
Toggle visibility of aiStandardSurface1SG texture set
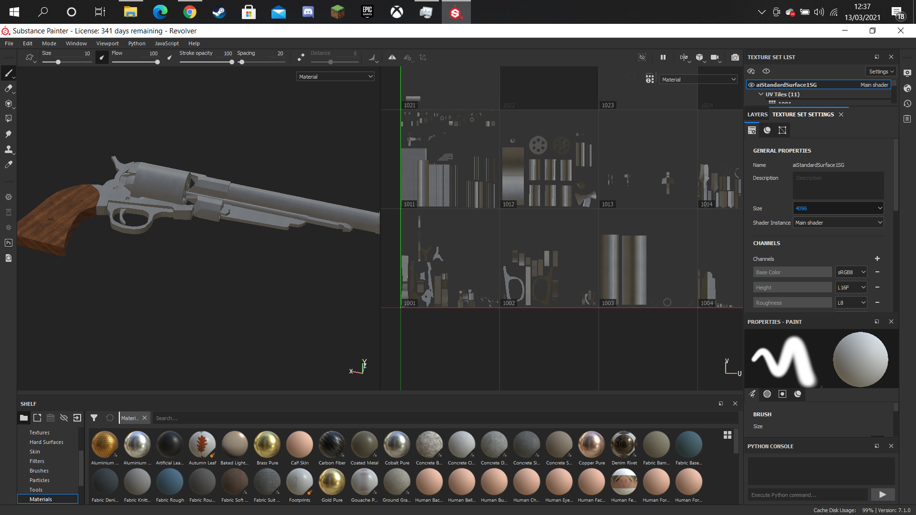pos(751,85)
